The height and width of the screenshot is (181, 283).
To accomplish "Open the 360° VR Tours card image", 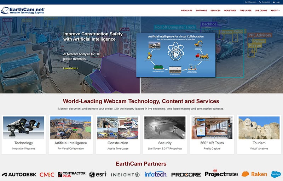I will tap(212, 128).
